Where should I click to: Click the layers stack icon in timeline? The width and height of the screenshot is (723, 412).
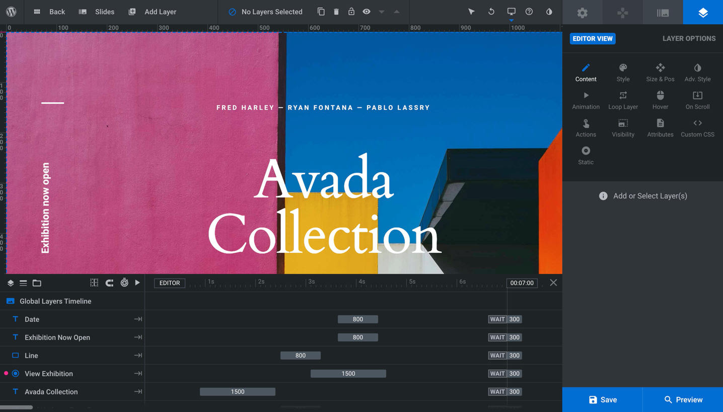[x=10, y=283]
